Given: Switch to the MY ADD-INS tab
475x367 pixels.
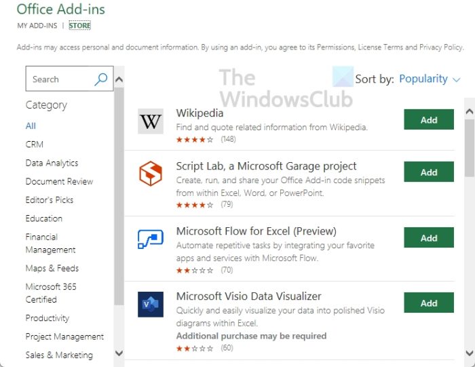Looking at the screenshot, I should (37, 26).
